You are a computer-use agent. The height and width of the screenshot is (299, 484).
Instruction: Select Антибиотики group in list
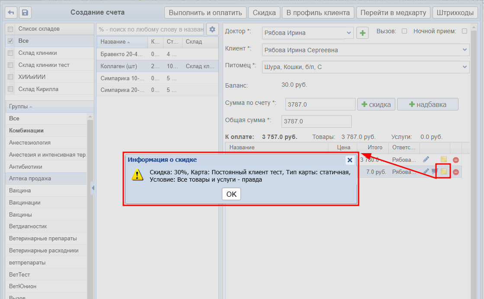[26, 167]
